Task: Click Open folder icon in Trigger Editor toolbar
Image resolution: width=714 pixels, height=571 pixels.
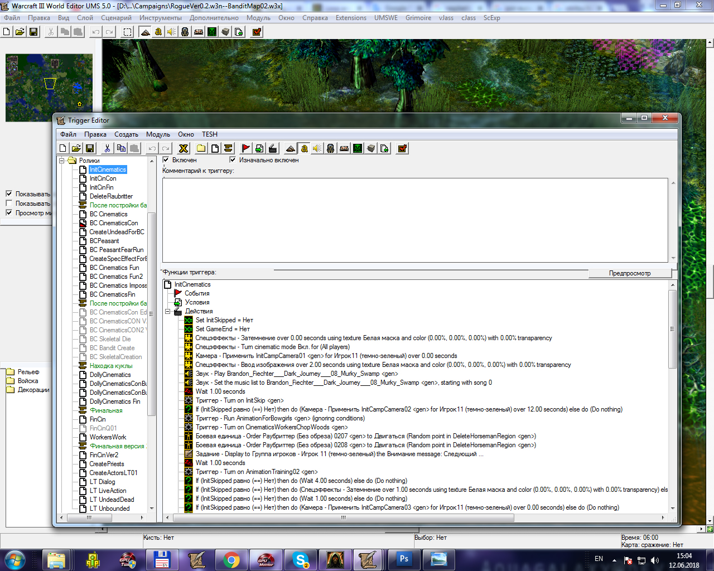Action: pyautogui.click(x=76, y=148)
